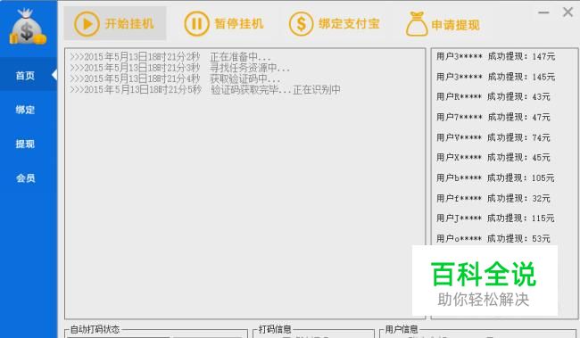Click withdrawal entry 用户b***** 105元

(x=495, y=177)
